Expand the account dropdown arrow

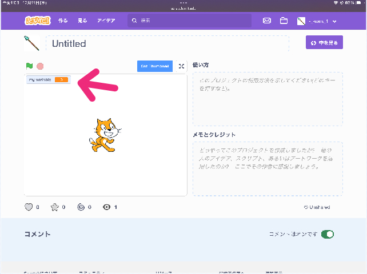pos(334,21)
